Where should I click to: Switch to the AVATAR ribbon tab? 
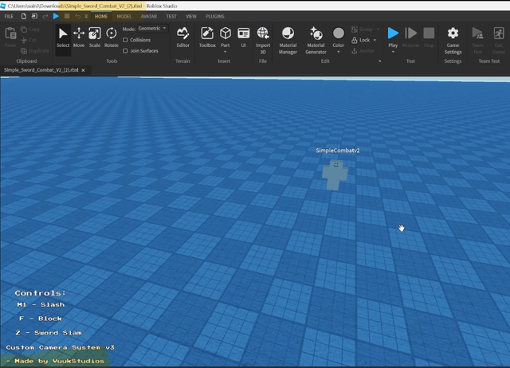coord(149,16)
